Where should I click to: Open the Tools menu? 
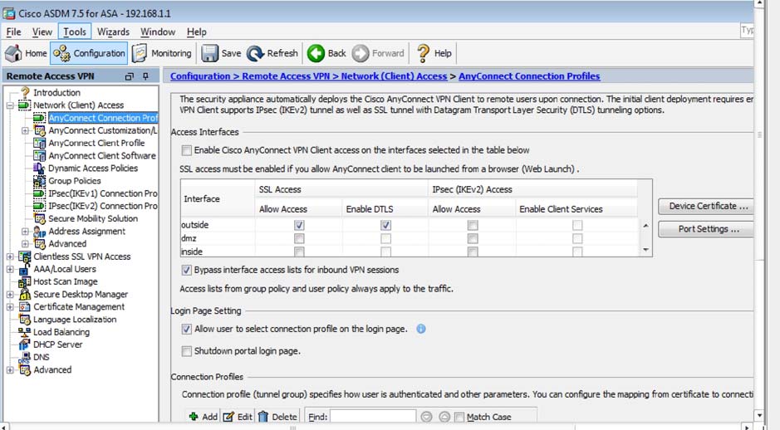tap(75, 32)
